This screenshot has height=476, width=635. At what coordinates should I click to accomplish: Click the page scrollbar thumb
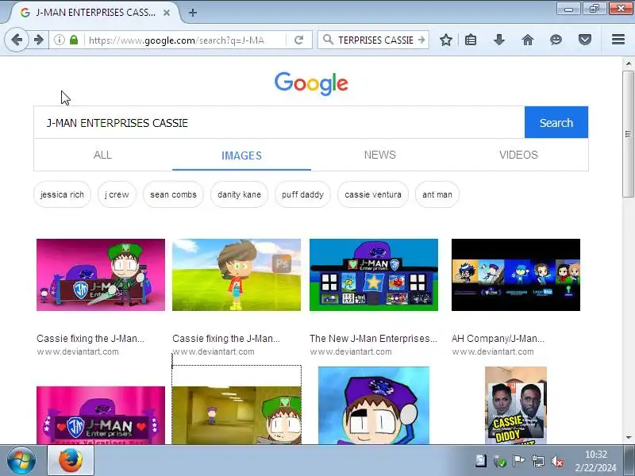coord(628,134)
